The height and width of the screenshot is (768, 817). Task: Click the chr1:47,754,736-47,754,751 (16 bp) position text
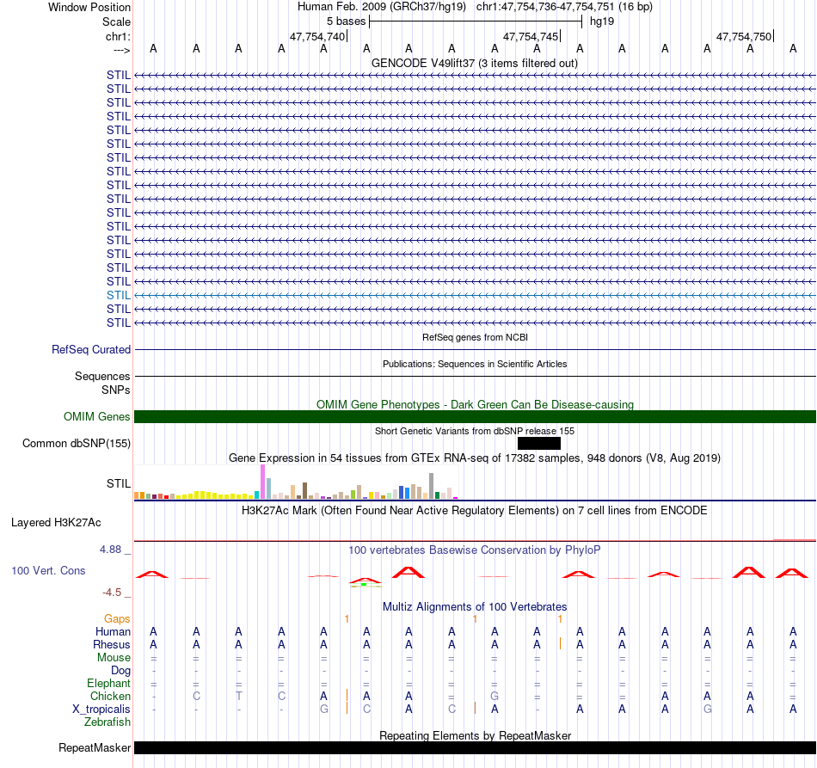[564, 7]
